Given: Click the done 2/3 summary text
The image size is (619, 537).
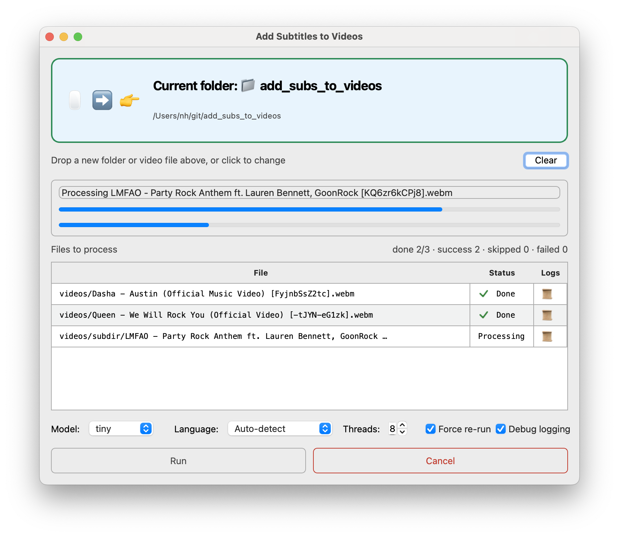Looking at the screenshot, I should point(480,249).
